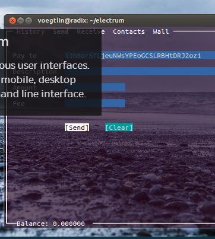The height and width of the screenshot is (239, 215).
Task: Switch to the History tab
Action: tap(31, 31)
